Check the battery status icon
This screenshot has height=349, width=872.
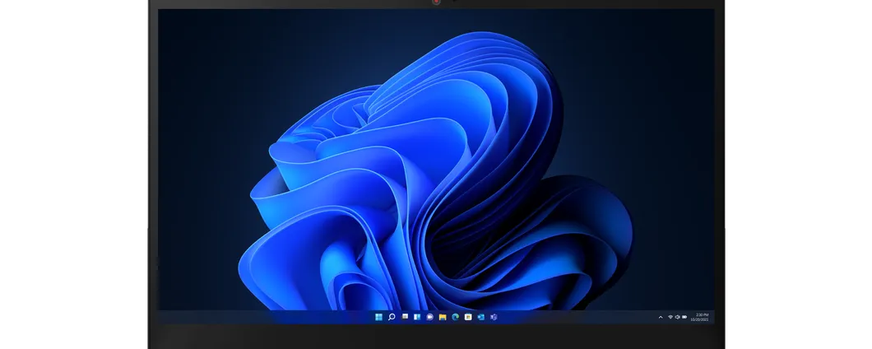(684, 317)
